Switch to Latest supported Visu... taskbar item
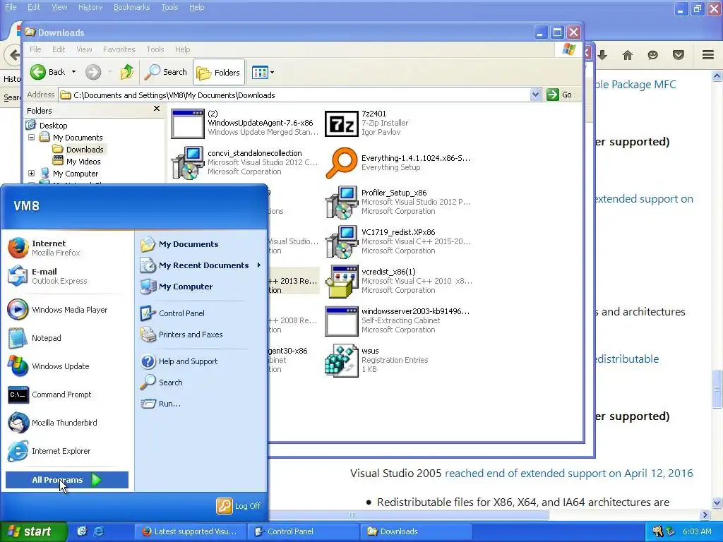This screenshot has width=723, height=542. [x=191, y=531]
